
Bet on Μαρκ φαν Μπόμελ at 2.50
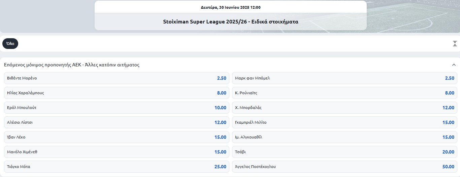click(344, 78)
